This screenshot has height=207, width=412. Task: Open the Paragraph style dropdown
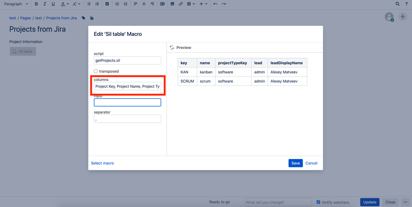(x=16, y=4)
